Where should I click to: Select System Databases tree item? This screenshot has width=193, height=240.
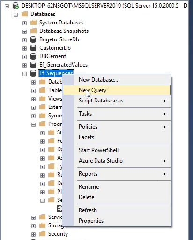pyautogui.click(x=61, y=23)
